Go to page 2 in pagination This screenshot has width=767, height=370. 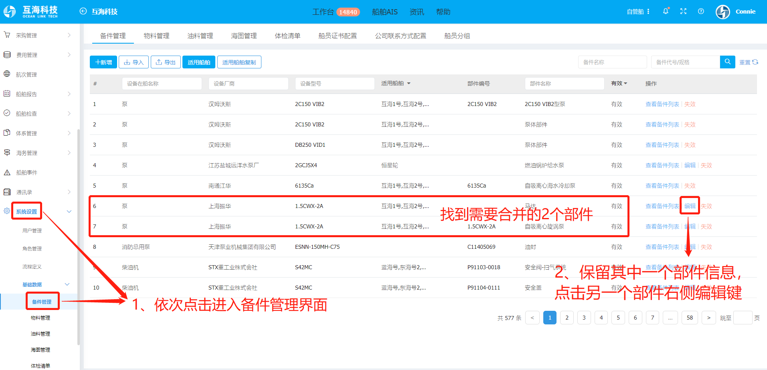[567, 318]
